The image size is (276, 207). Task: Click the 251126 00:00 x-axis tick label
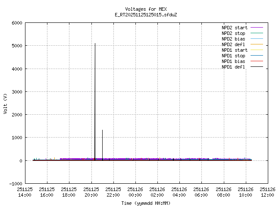point(135,192)
